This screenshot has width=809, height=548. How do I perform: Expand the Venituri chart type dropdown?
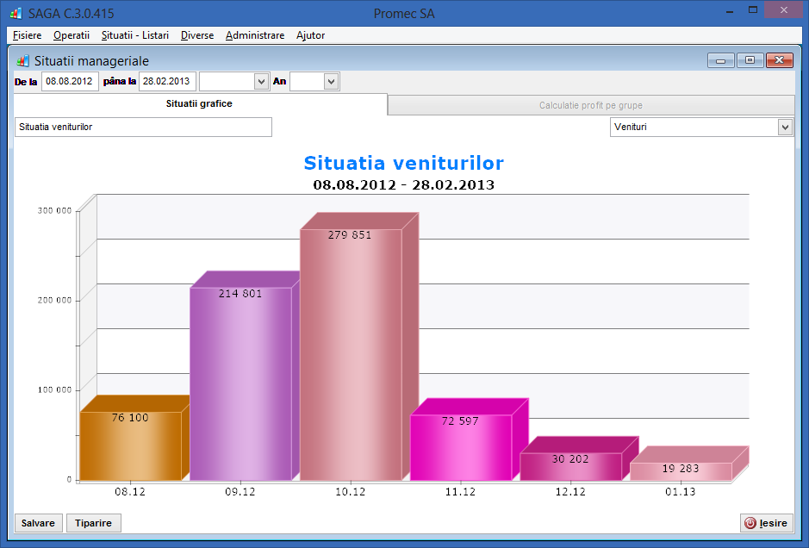(x=784, y=128)
